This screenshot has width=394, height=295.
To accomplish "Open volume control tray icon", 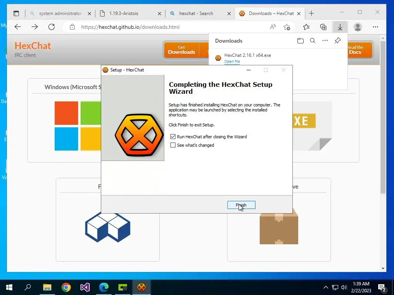I will [x=344, y=287].
